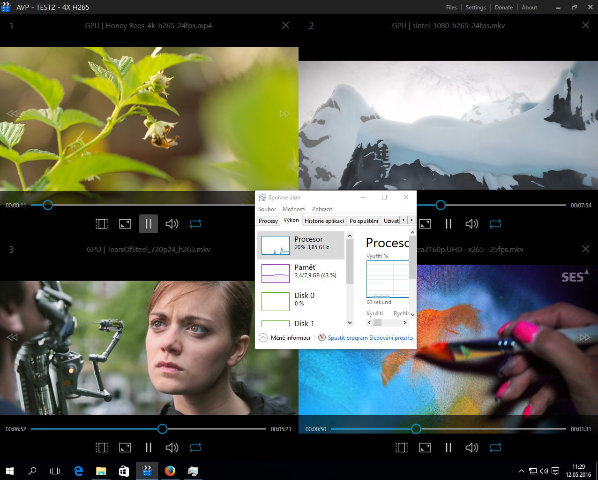598x480 pixels.
Task: Open the About menu in AVP
Action: point(530,8)
